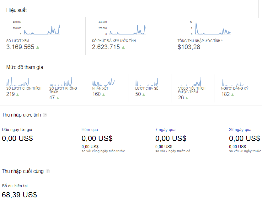This screenshot has height=203, width=262.
Task: Click so với cùng ngày tuần trước text
Action: point(103,151)
